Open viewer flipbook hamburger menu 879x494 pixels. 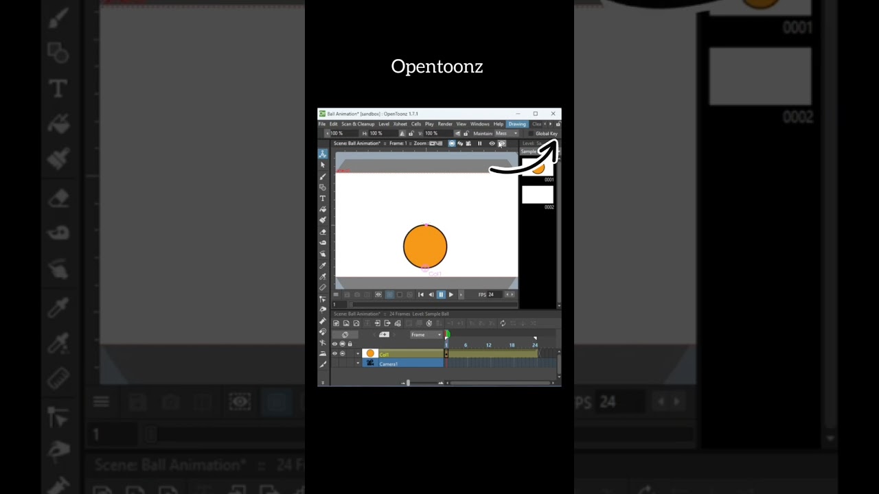coord(336,294)
